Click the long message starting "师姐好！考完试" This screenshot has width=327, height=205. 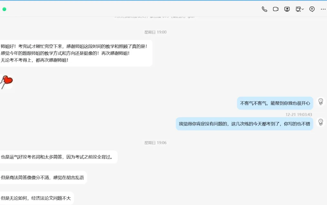pos(76,53)
